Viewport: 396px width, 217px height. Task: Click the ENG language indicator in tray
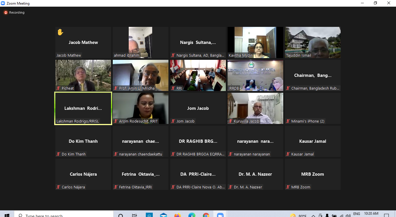click(357, 214)
